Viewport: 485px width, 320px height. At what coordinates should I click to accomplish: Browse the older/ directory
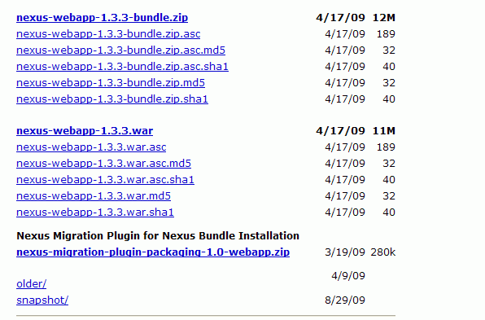tap(31, 284)
